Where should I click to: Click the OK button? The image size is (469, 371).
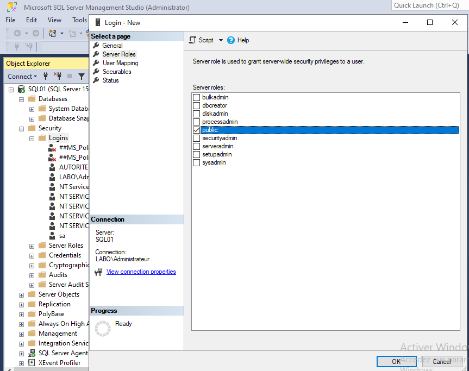tap(397, 361)
